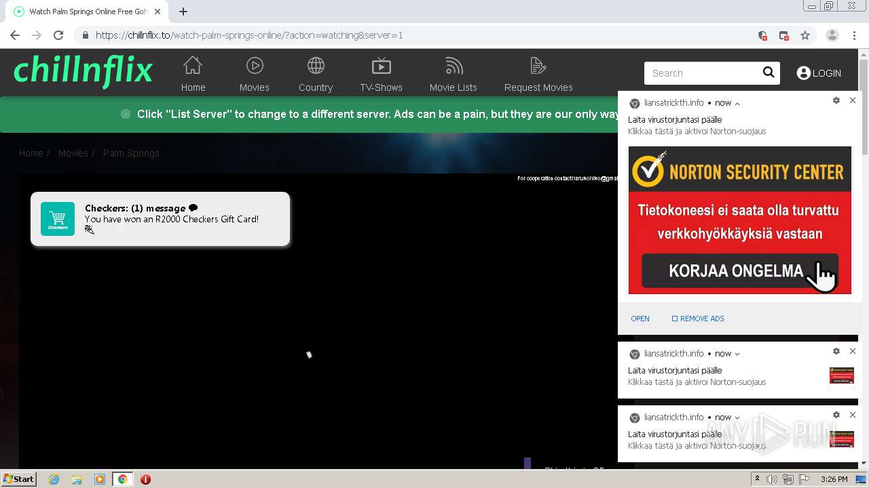869x488 pixels.
Task: Select the Watch Palm Springs tab
Action: 88,12
